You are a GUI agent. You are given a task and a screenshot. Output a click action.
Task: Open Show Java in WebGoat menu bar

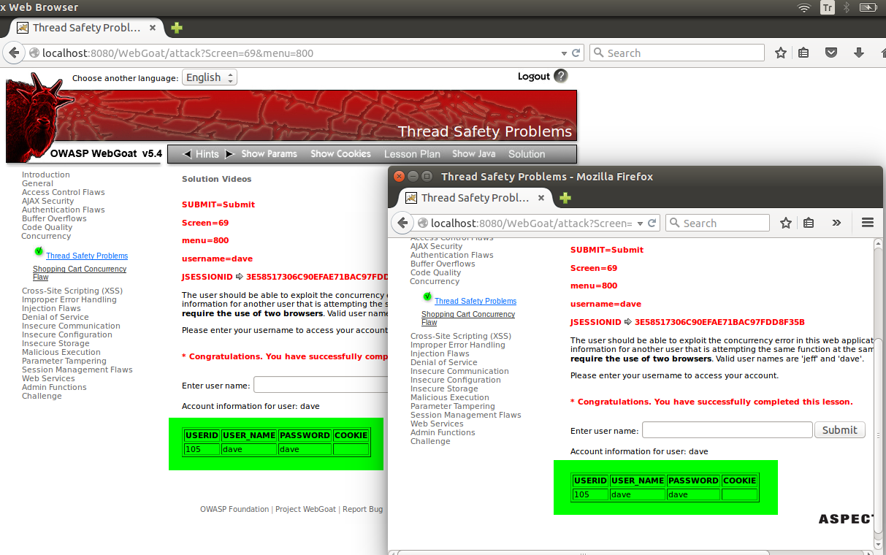[x=474, y=154]
